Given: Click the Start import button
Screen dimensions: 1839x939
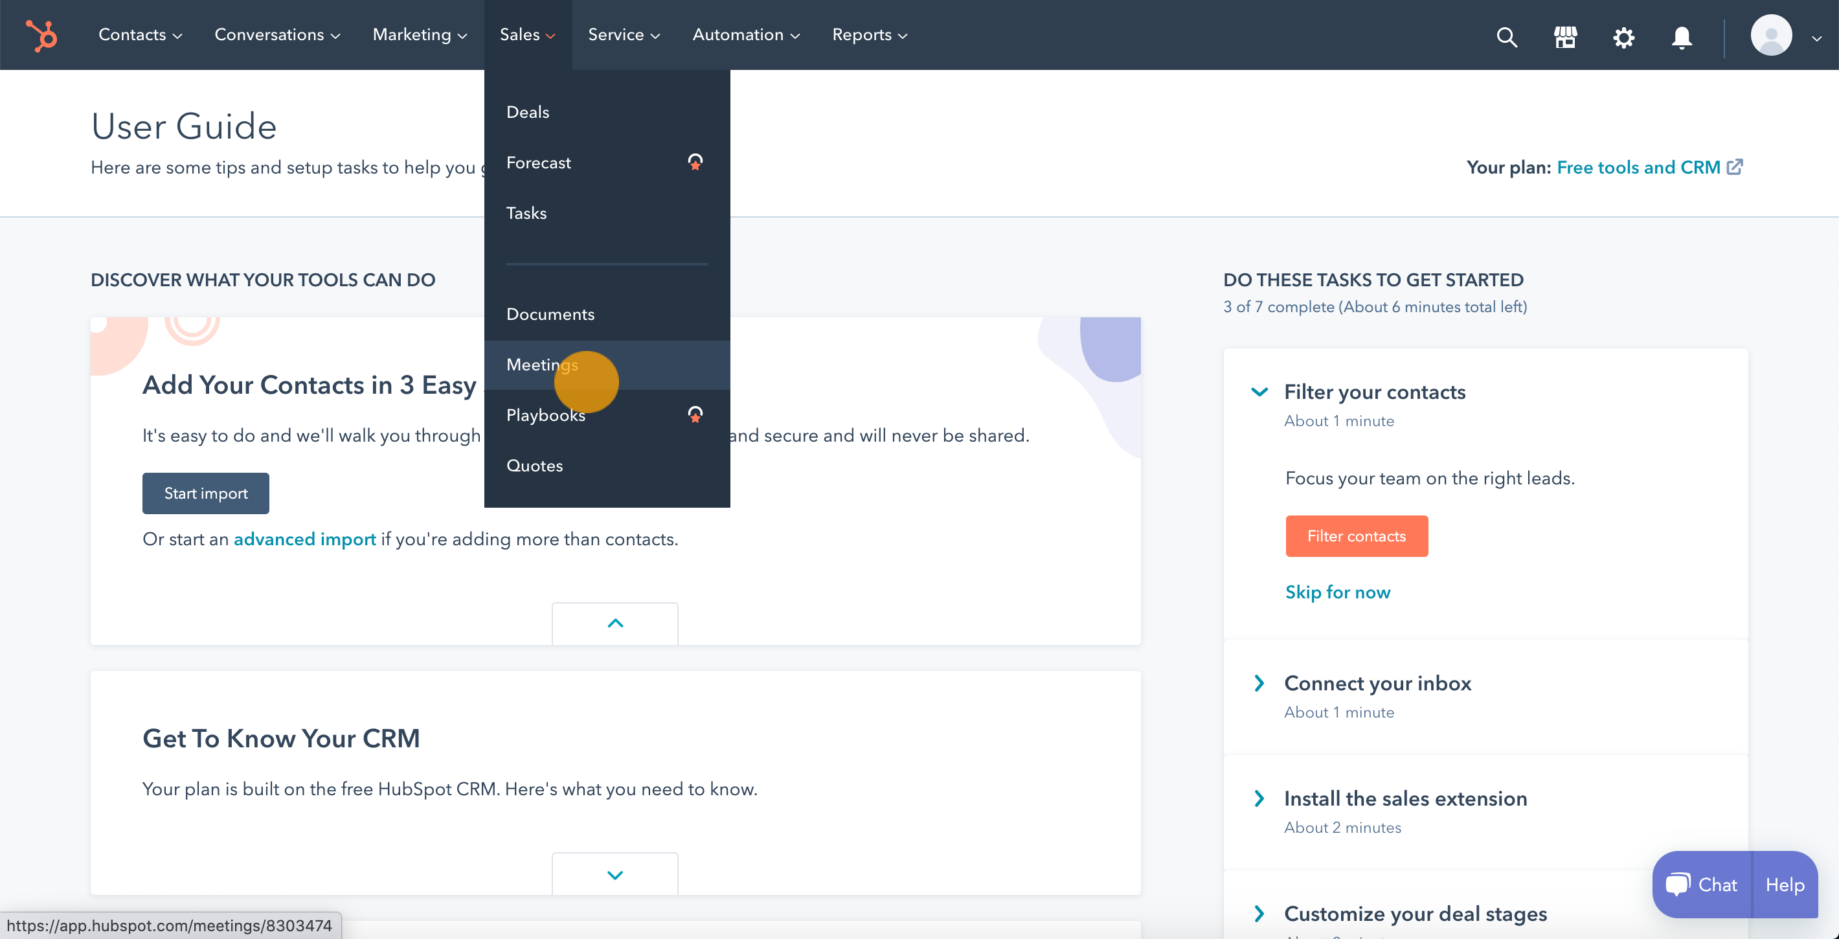Looking at the screenshot, I should point(206,493).
